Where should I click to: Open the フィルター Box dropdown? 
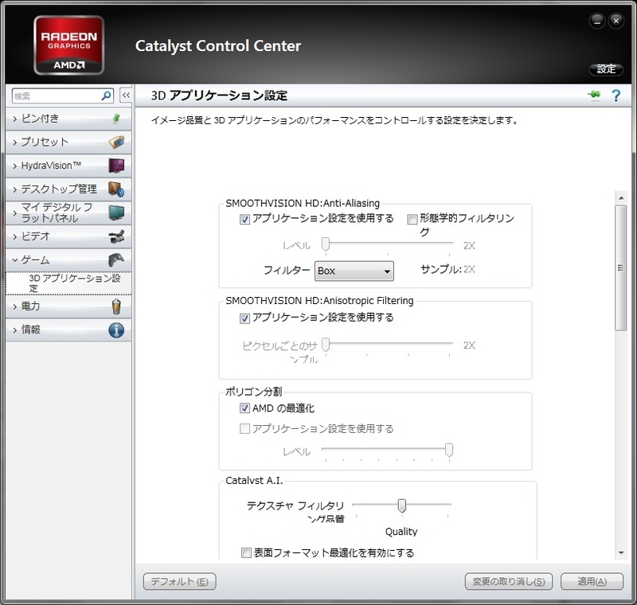[x=354, y=271]
